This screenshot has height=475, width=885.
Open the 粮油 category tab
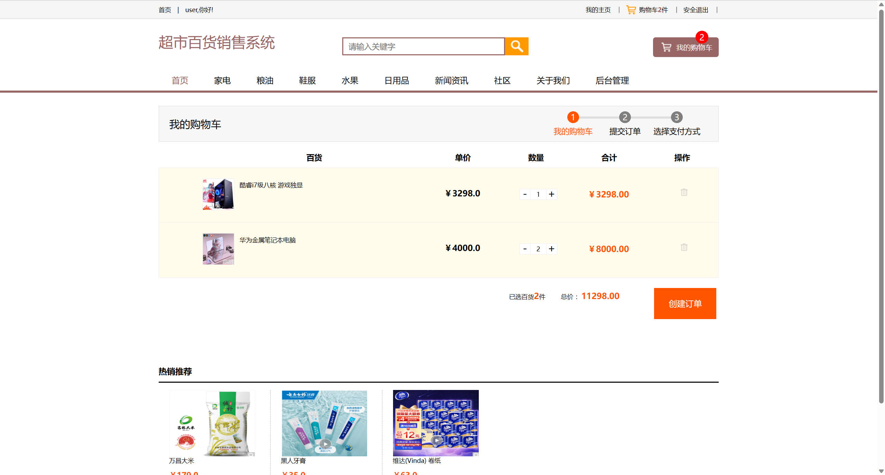click(264, 81)
